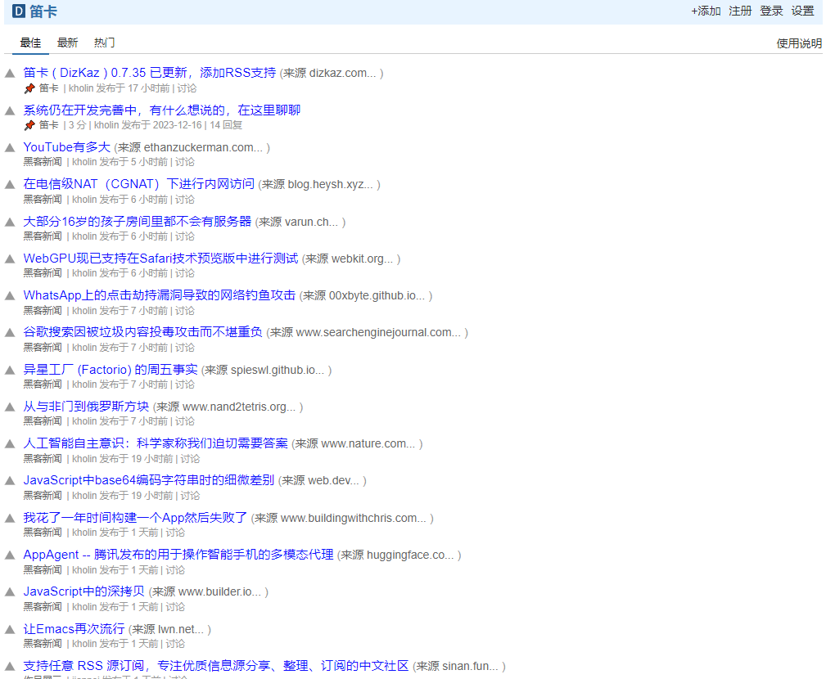
Task: Click the pin icon on the 系统仍在开发 discussion post
Action: [29, 125]
